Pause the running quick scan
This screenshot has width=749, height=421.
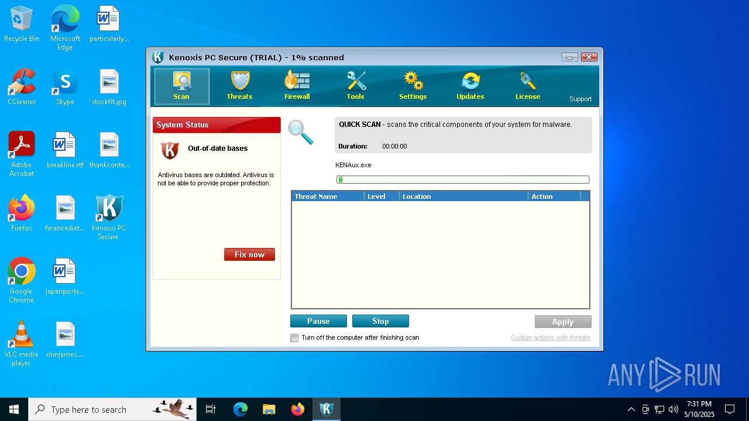318,321
